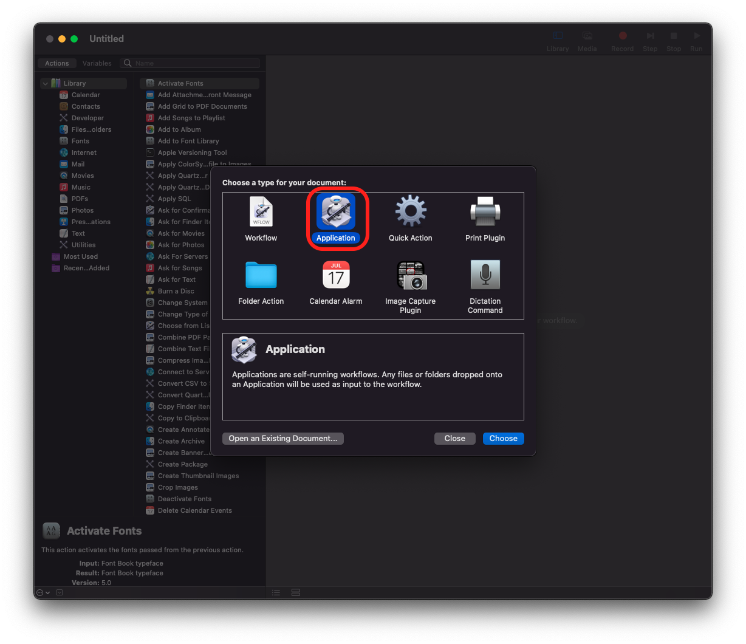This screenshot has height=644, width=746.
Task: Select Add Attachments to Front Message action
Action: (199, 95)
